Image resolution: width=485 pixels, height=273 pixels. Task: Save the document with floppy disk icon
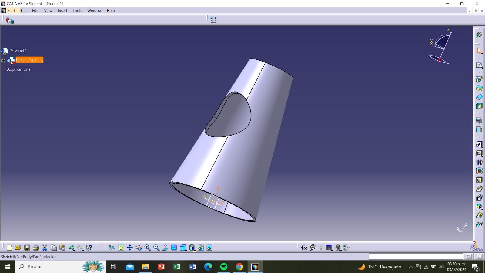(27, 248)
